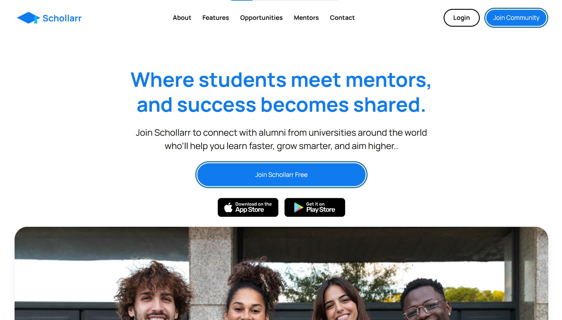
Task: Click the Join Schollarr alumni description paragraph
Action: click(281, 139)
